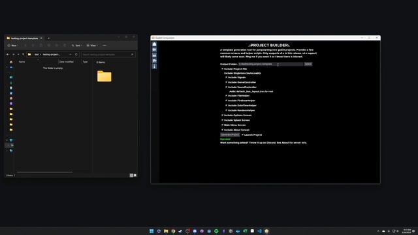Sort by the Date modified column header

[x=67, y=62]
